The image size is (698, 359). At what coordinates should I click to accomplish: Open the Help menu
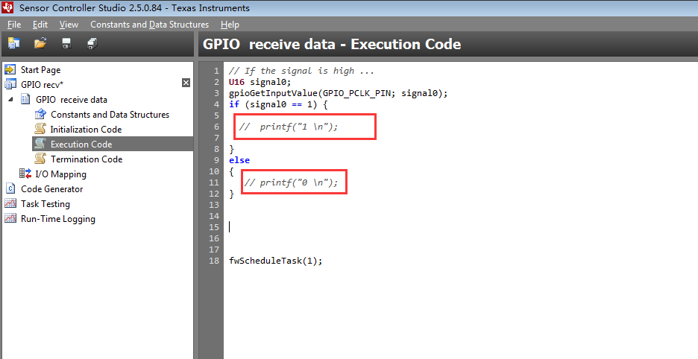click(x=230, y=25)
